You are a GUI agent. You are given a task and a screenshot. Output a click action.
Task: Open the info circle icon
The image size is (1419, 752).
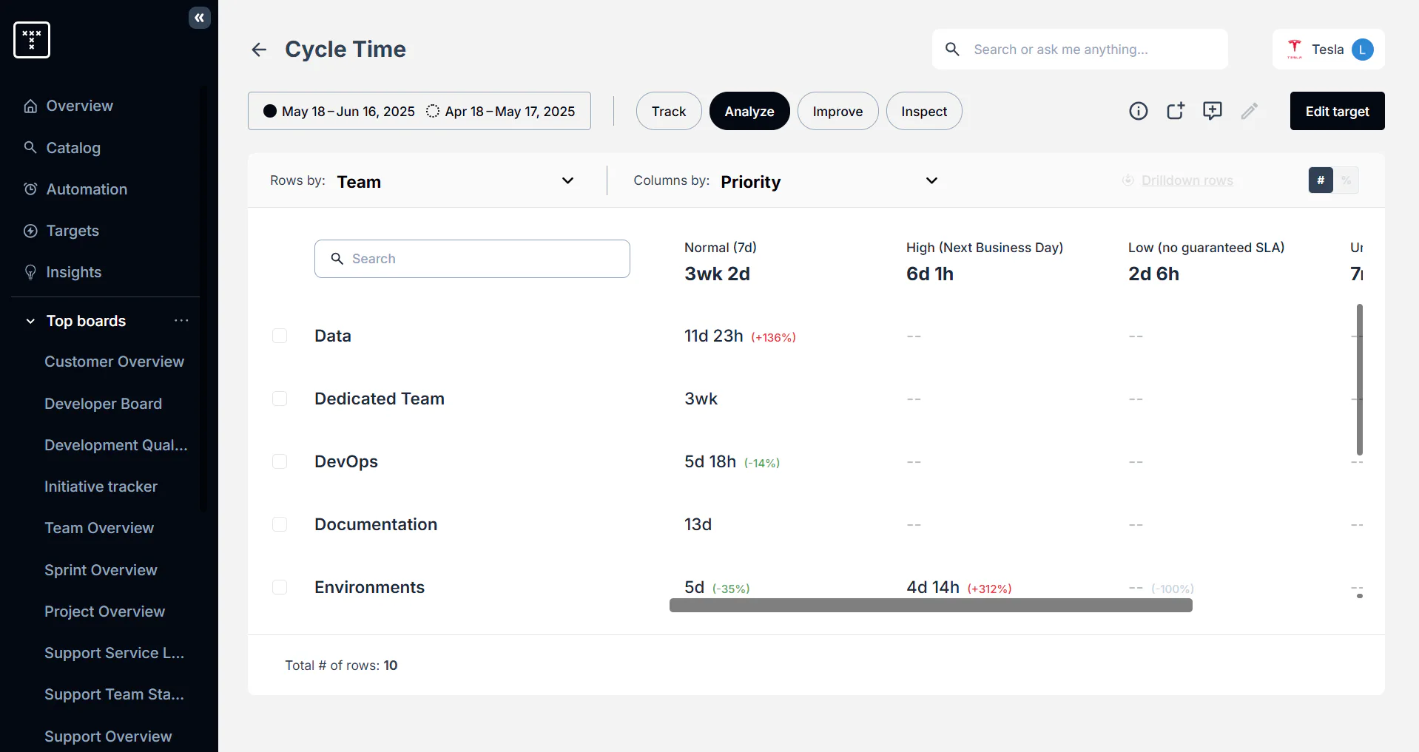click(1138, 111)
